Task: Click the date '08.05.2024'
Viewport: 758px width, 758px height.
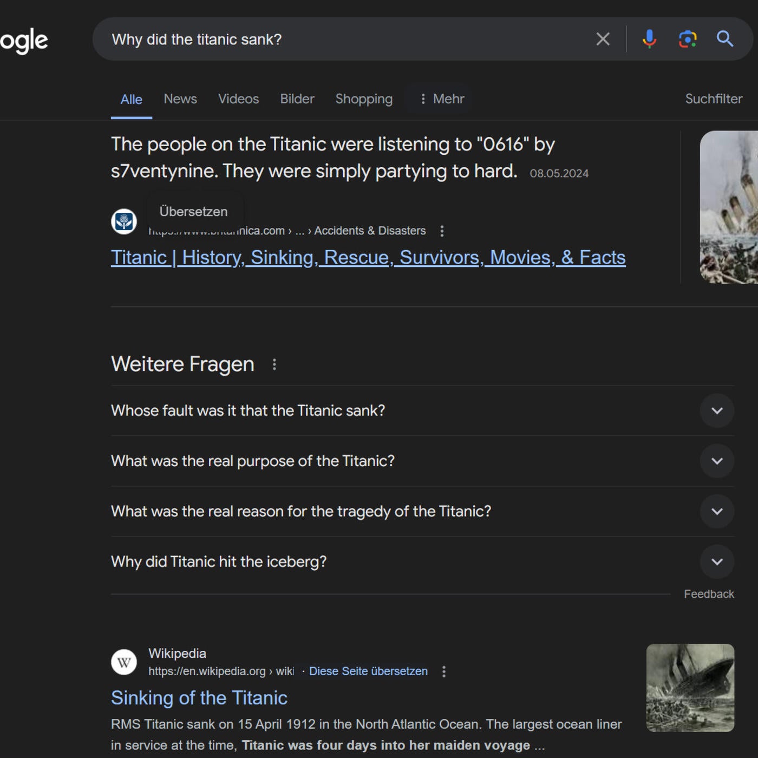Action: pos(559,173)
